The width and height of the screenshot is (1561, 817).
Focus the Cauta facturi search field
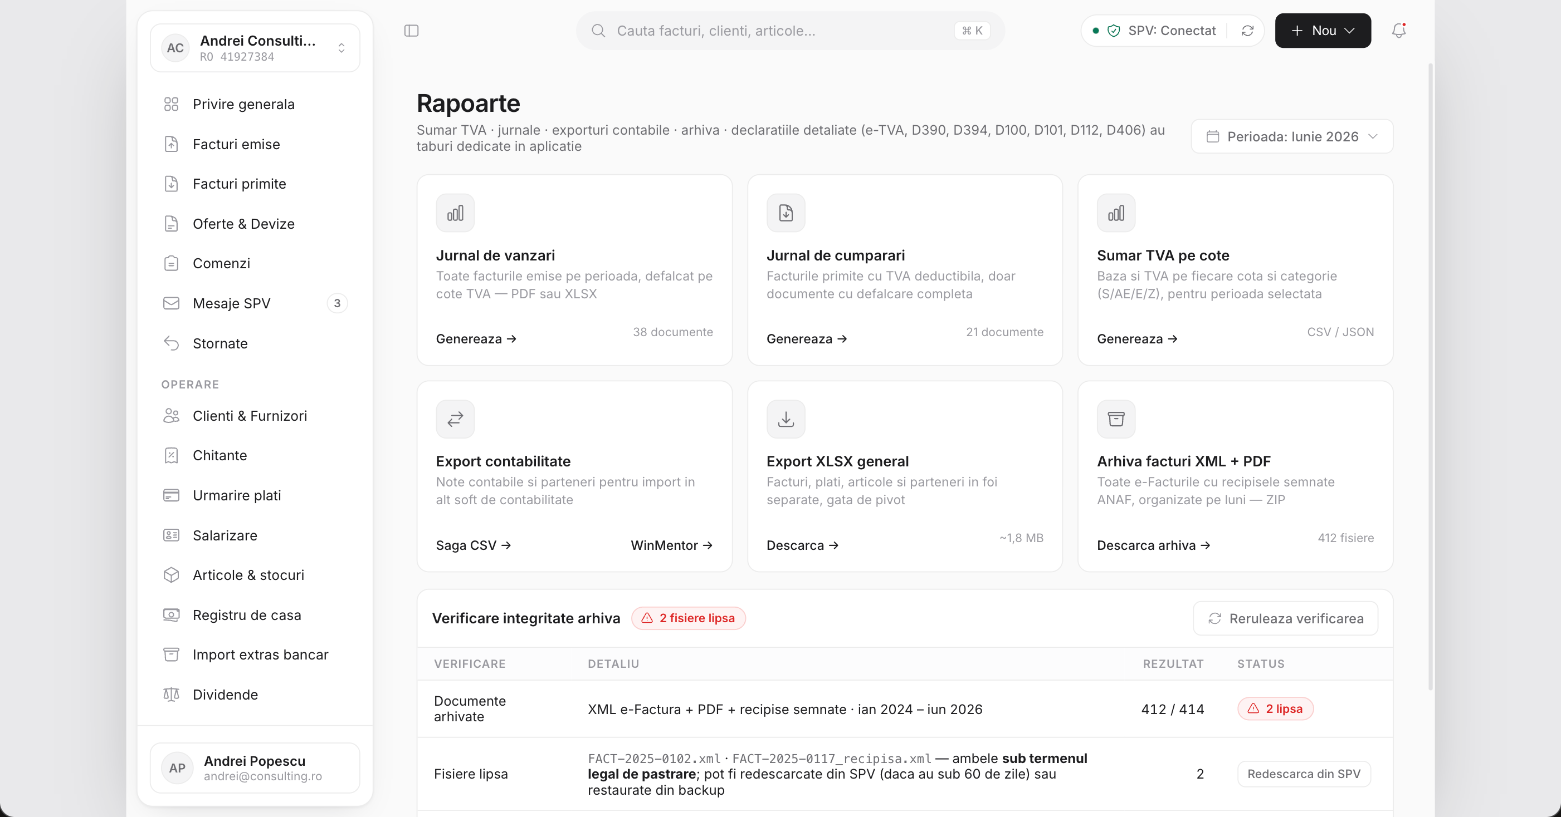[x=789, y=31]
